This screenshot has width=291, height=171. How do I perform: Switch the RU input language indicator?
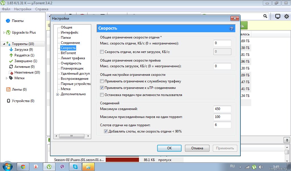232,166
